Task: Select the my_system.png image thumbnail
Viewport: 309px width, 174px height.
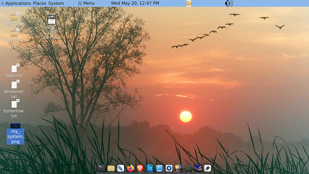Action: 15,126
